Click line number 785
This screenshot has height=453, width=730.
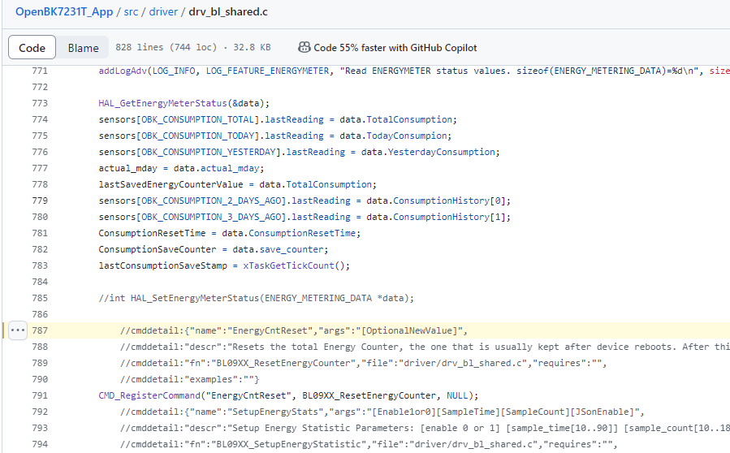click(x=40, y=298)
